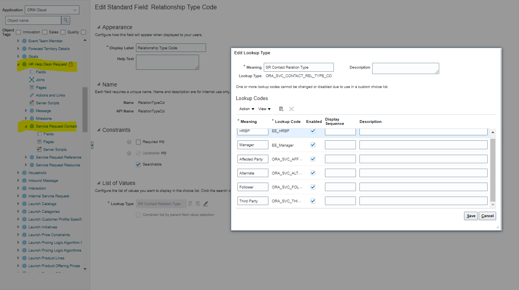Enable the Required constraint checkbox

(139, 142)
